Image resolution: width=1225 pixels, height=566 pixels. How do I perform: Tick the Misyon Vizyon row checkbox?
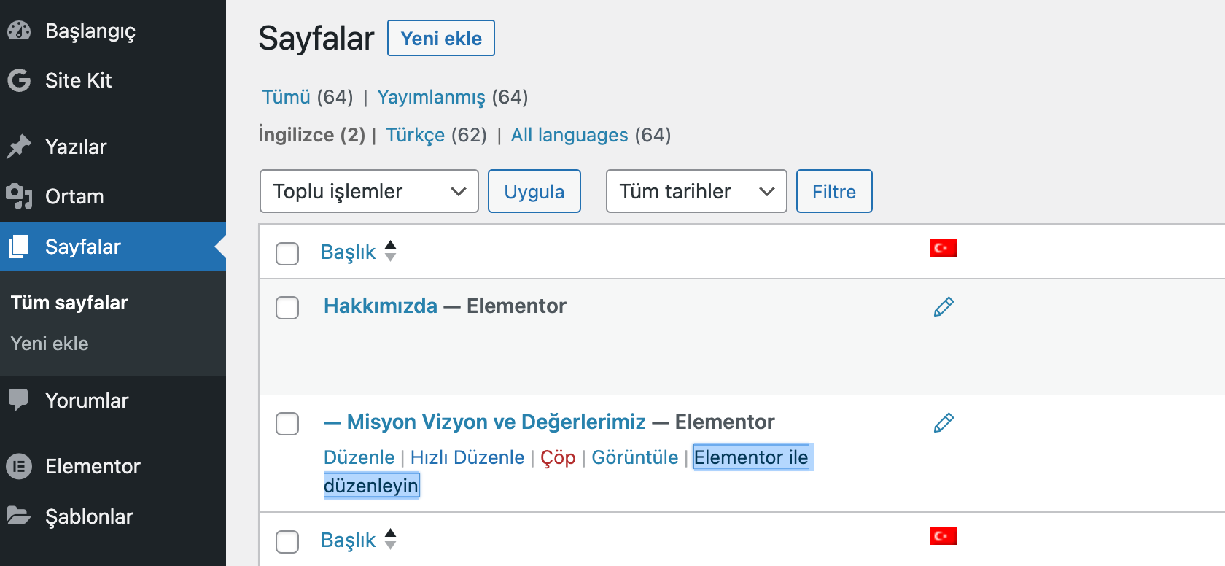[287, 423]
